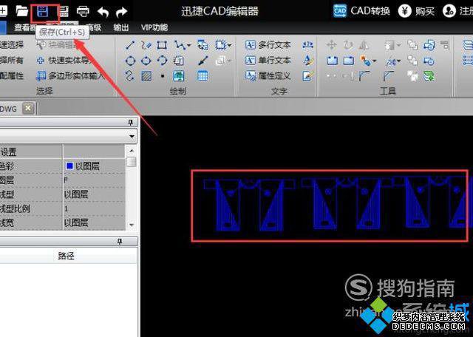Click the layer value F in properties

tap(66, 180)
